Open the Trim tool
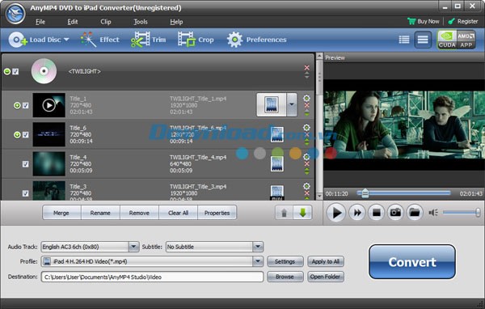485x309 pixels. 148,40
